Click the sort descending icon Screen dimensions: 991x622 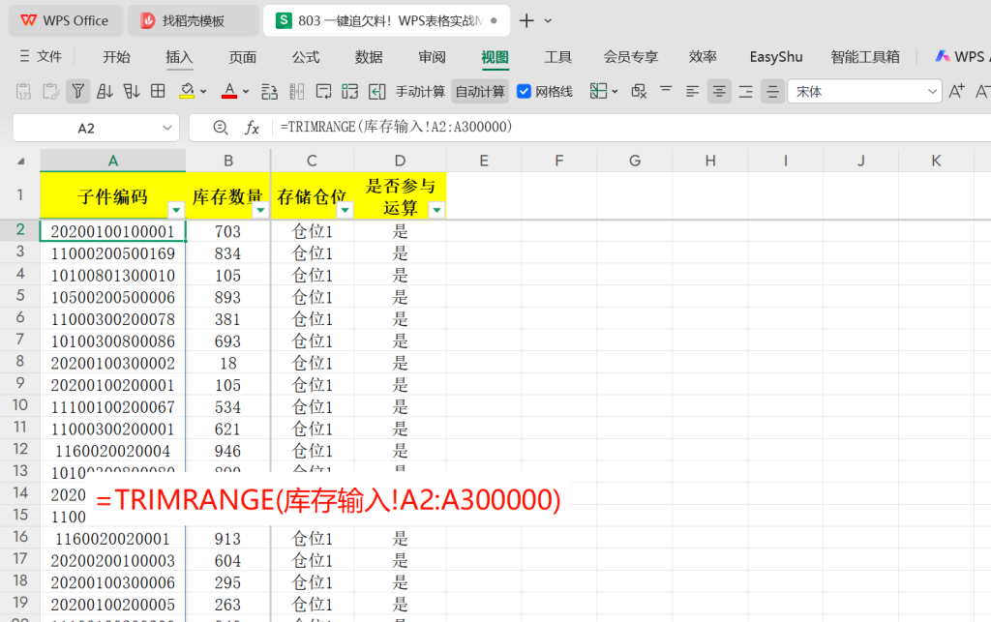[132, 92]
